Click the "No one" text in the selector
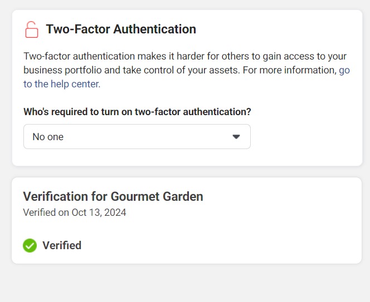370x302 pixels. [48, 137]
